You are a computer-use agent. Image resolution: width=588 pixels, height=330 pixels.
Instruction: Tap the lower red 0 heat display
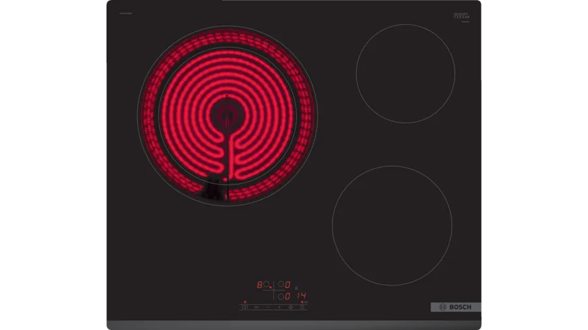coord(287,296)
